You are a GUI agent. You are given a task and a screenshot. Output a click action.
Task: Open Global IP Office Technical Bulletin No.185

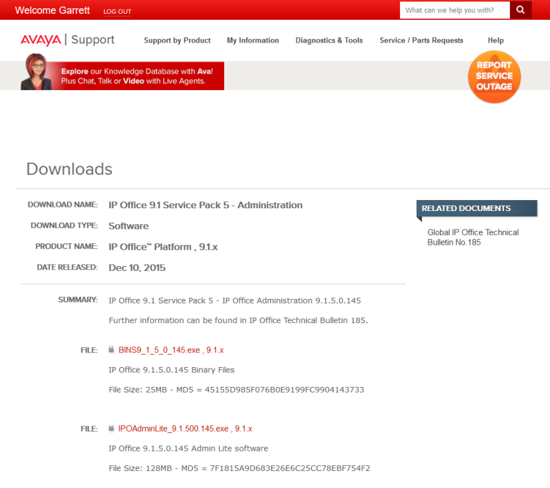coord(473,237)
